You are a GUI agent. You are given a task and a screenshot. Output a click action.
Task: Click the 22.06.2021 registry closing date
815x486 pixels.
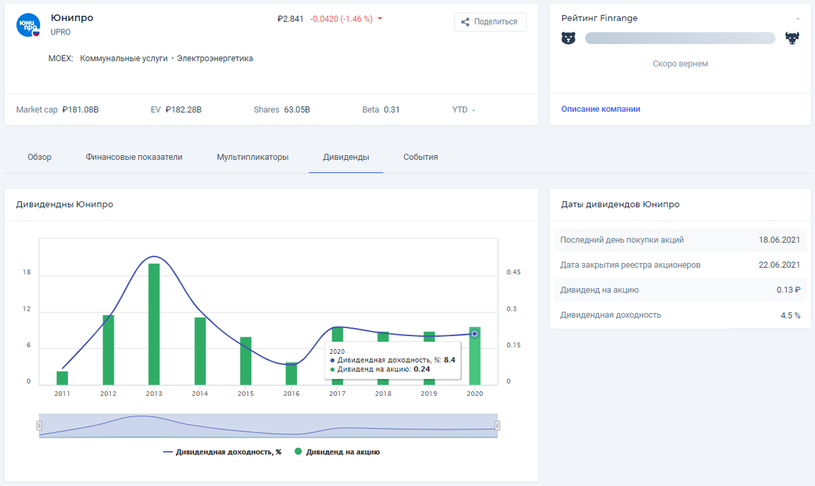[780, 265]
